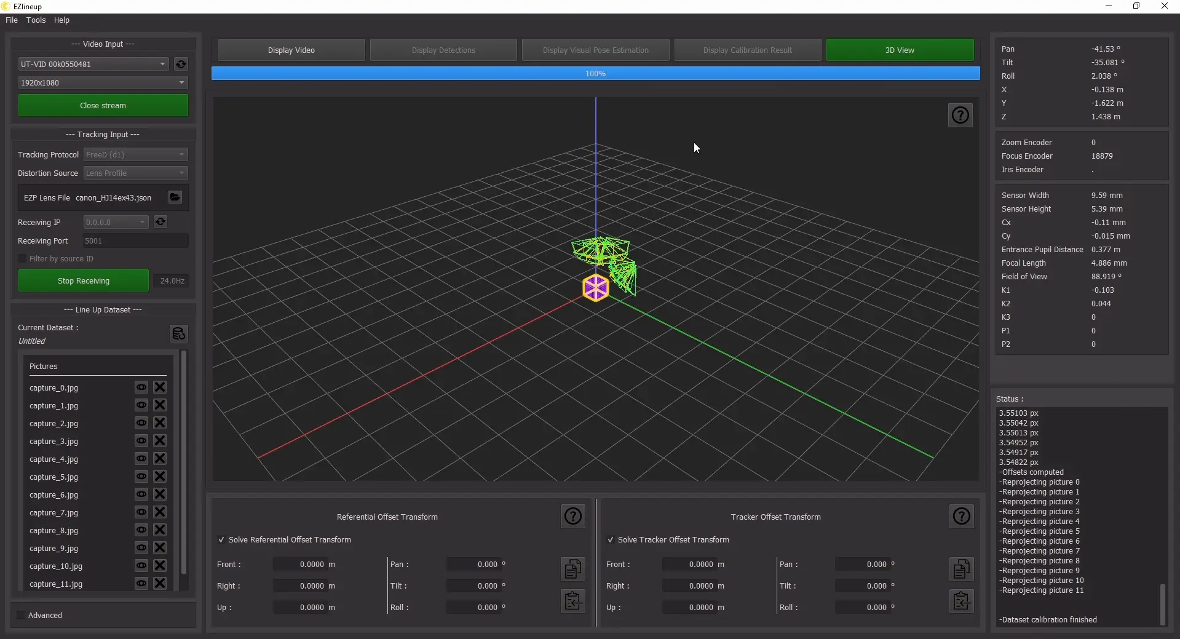
Task: Browse for EZP lens file
Action: point(175,197)
